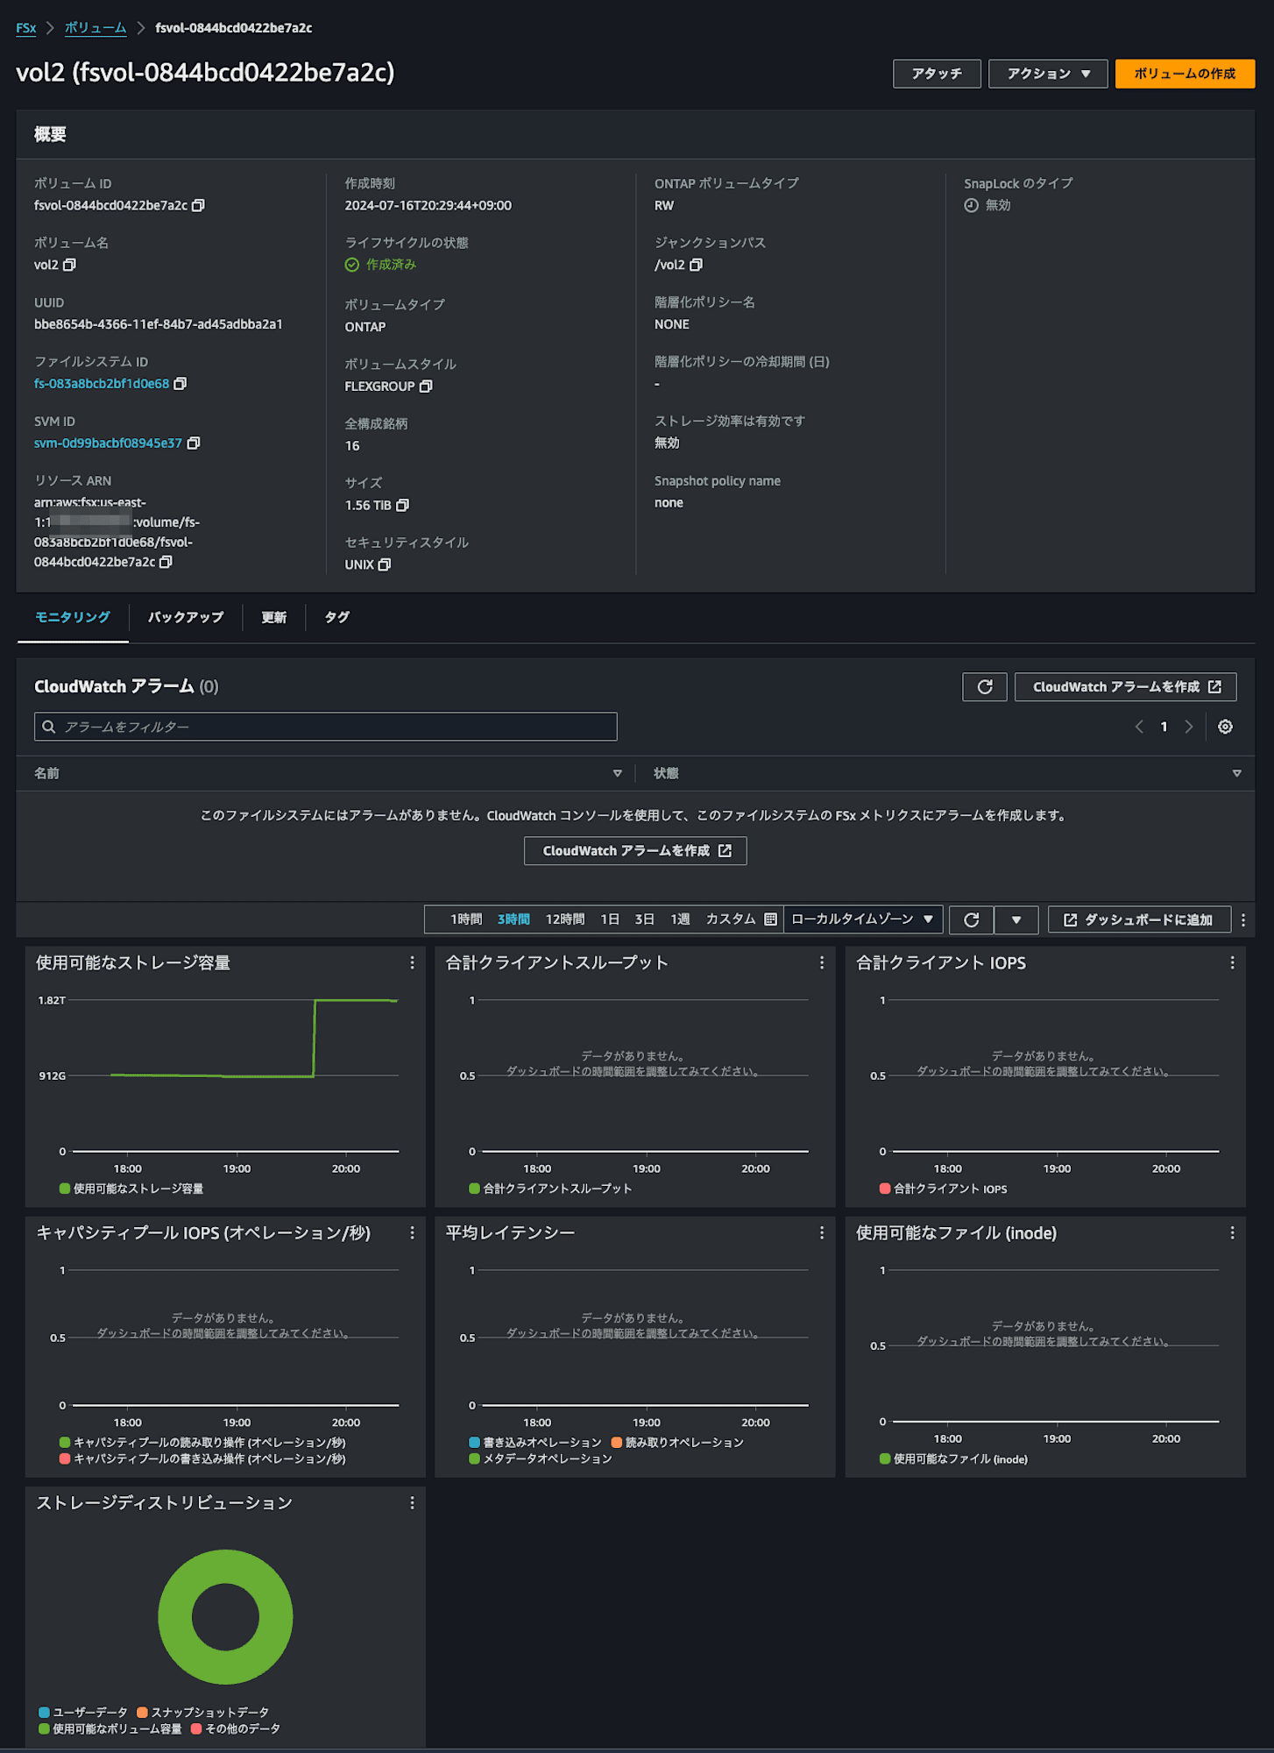Toggle スナップショットデータ legend swatch
Screen dimensions: 1274x1753
[142, 1712]
